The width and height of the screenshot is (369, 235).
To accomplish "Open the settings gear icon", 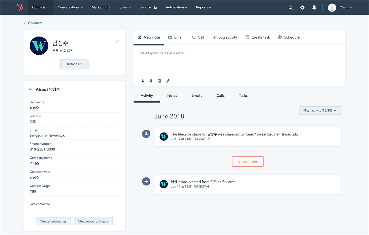I will pos(302,7).
